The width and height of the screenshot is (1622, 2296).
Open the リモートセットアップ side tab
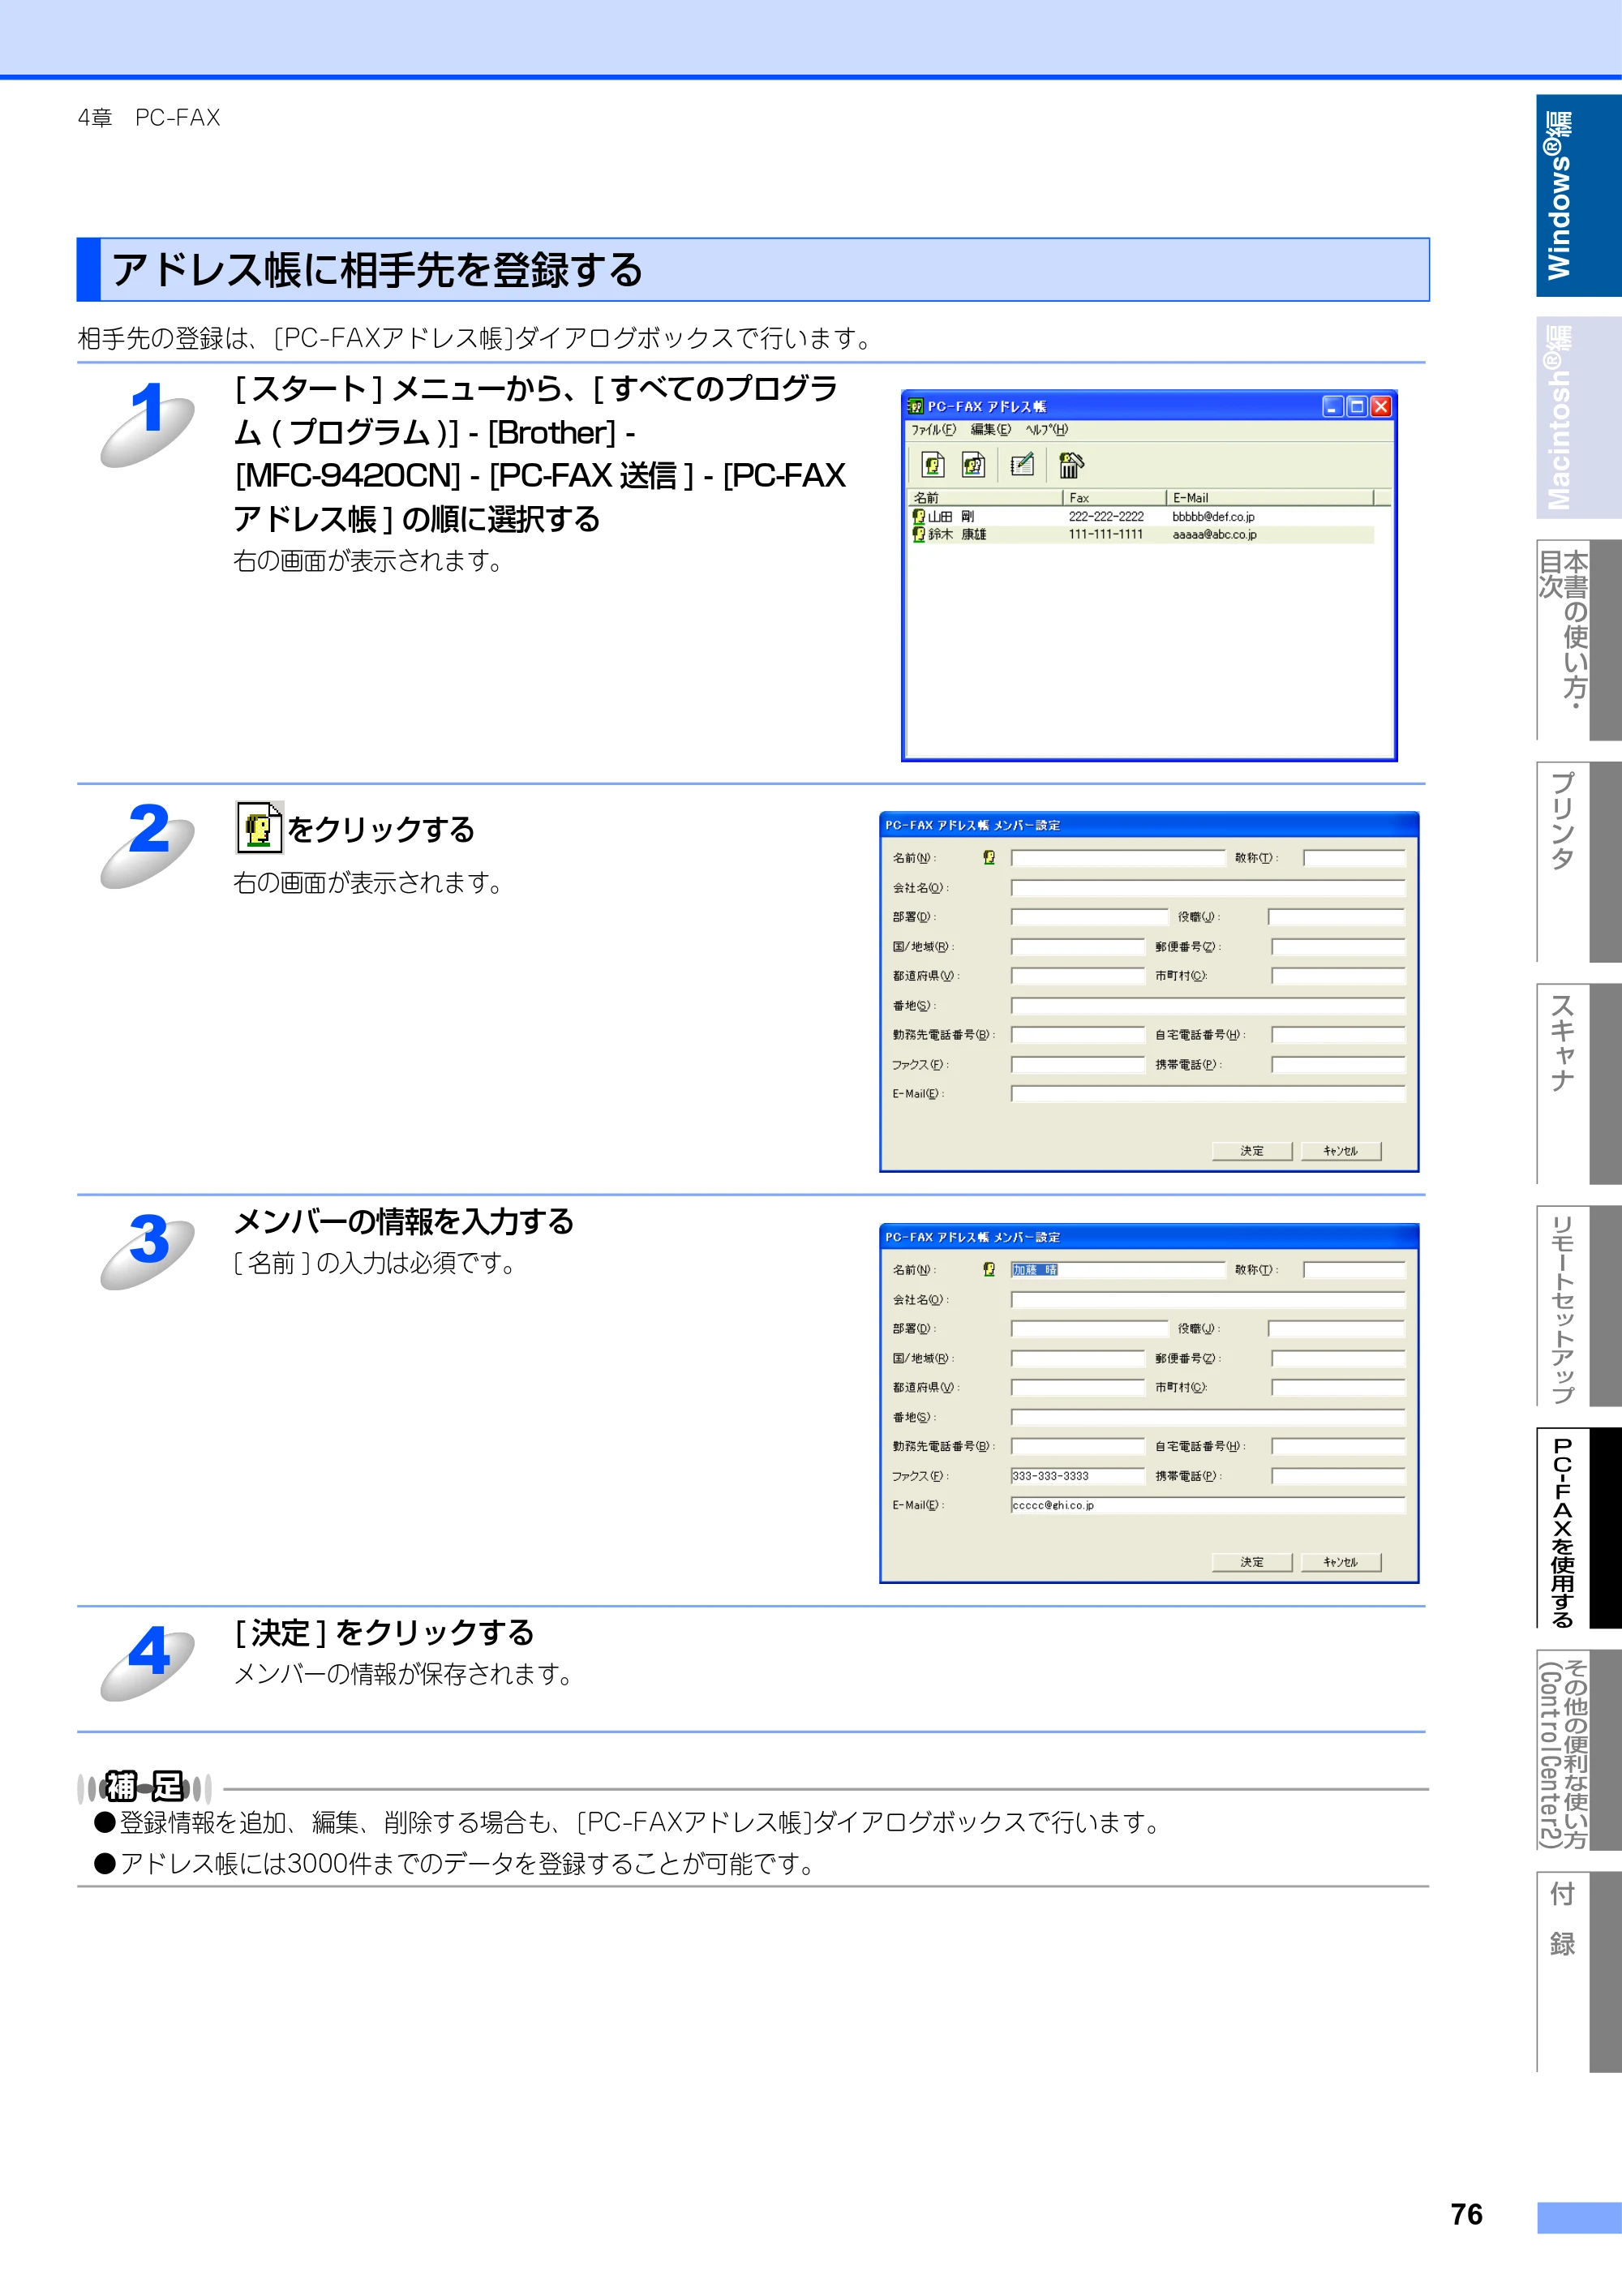[x=1578, y=1305]
